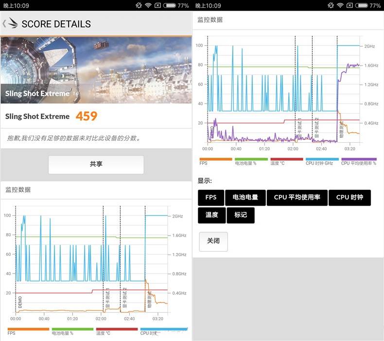Screen dimensions: 384x341
Task: Tap the battery icon in SCORE DETAILS status bar
Action: pos(169,5)
